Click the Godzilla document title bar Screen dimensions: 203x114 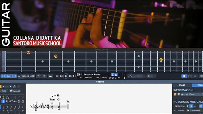pyautogui.click(x=100, y=82)
